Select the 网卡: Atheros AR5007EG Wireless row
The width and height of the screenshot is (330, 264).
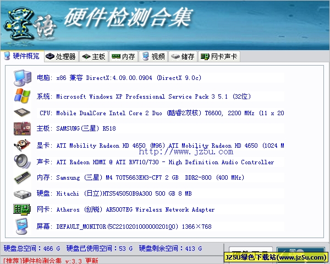[125, 209]
